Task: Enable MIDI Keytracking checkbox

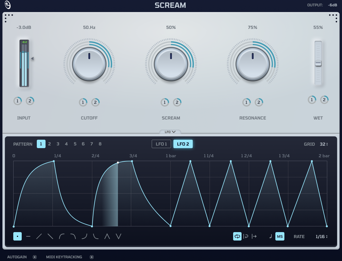Action: (92, 257)
